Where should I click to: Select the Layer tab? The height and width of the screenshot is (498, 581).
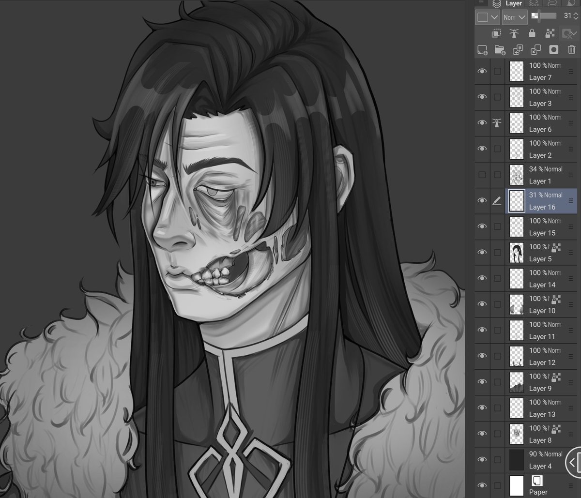click(x=508, y=4)
